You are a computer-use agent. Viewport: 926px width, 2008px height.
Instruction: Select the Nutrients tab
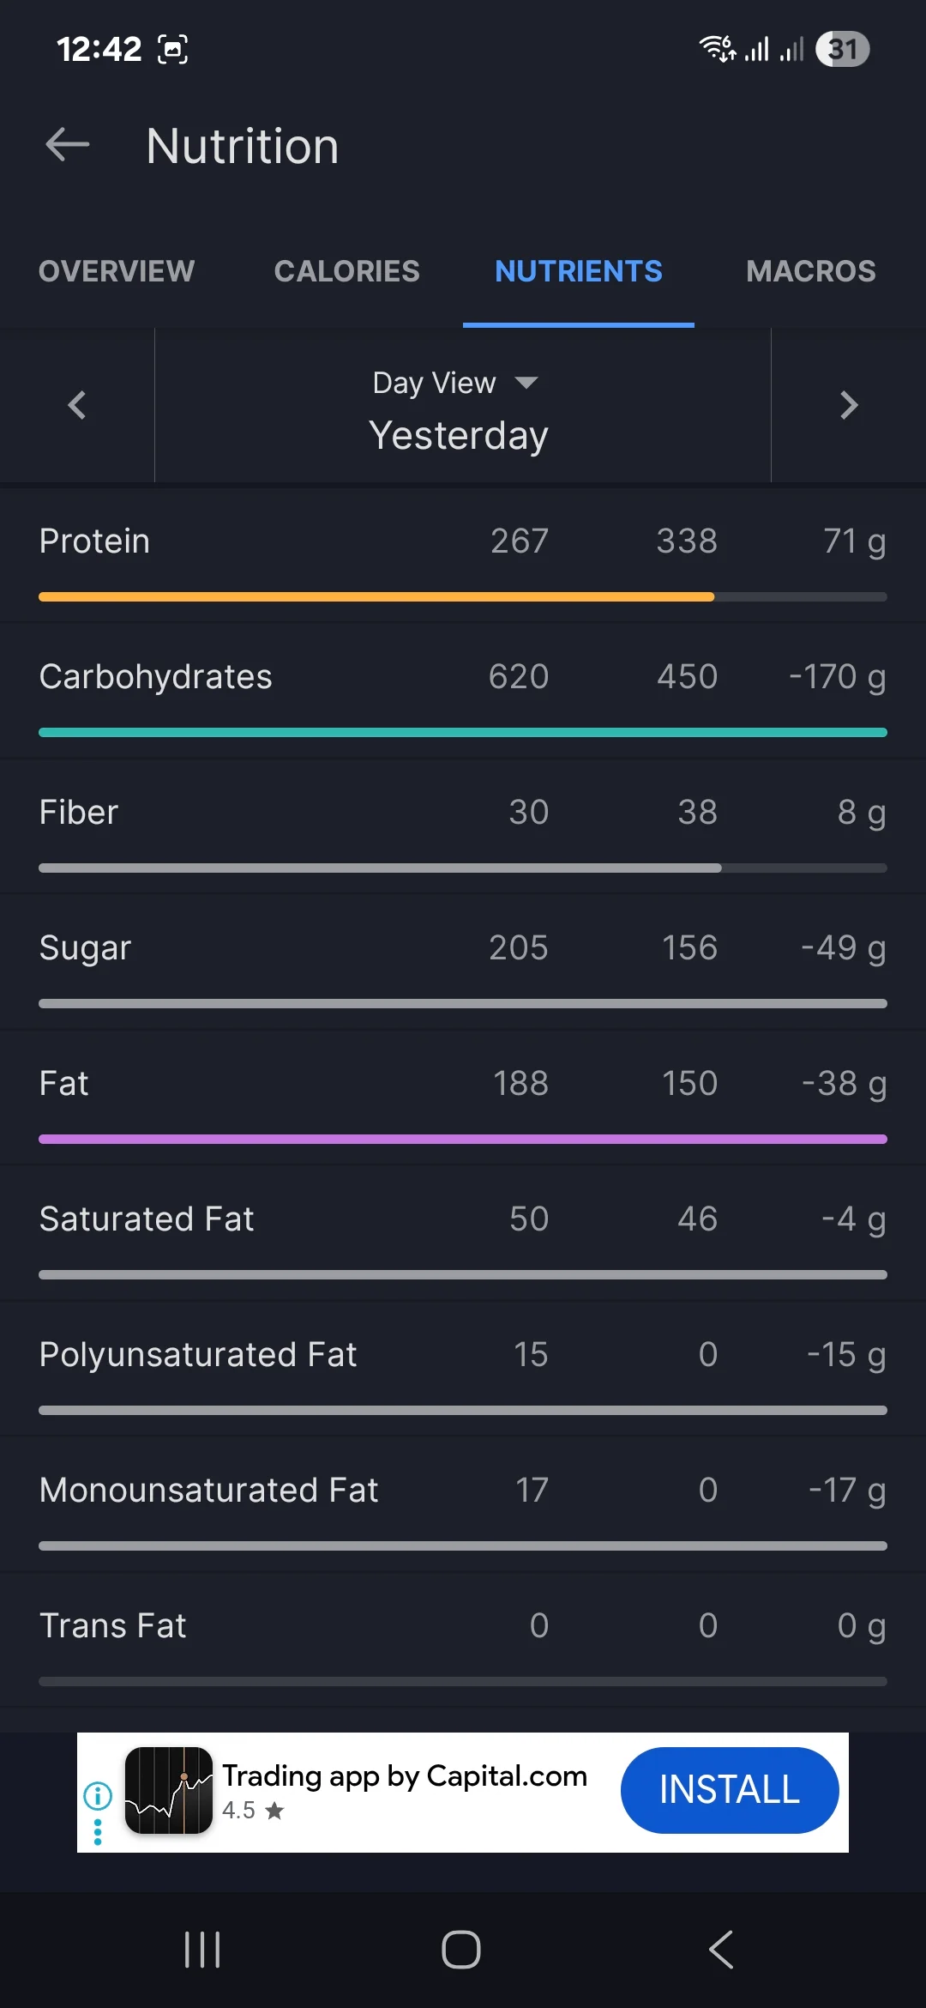pyautogui.click(x=579, y=271)
